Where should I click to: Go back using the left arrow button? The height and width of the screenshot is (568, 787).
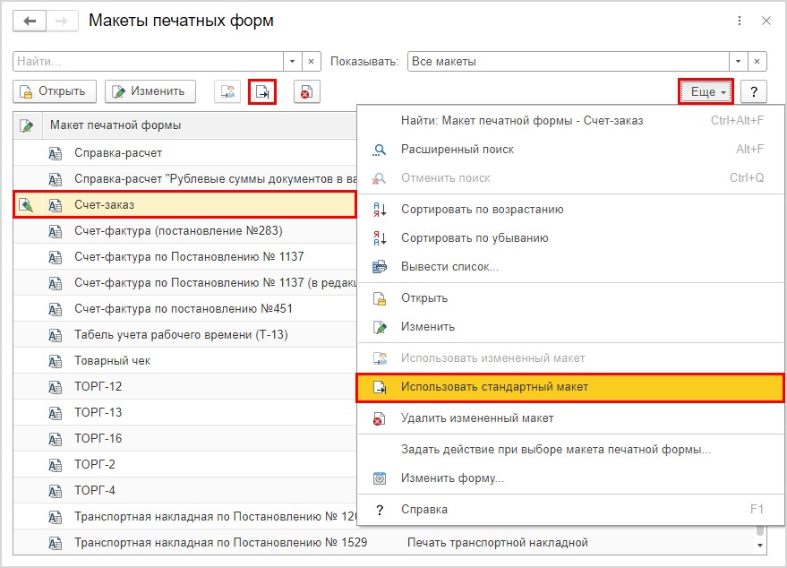30,22
